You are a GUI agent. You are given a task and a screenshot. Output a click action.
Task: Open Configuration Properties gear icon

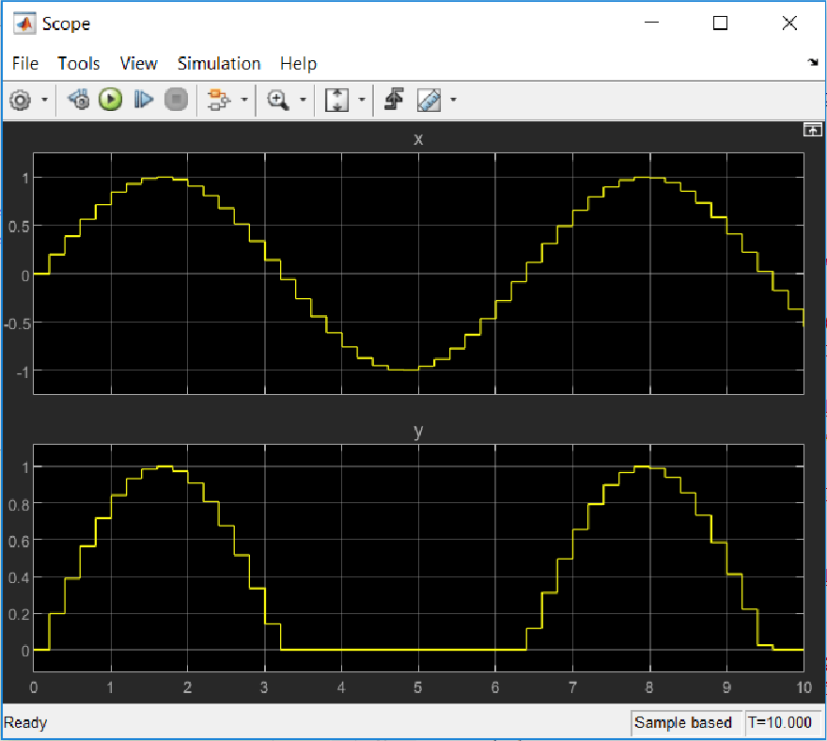pos(20,100)
